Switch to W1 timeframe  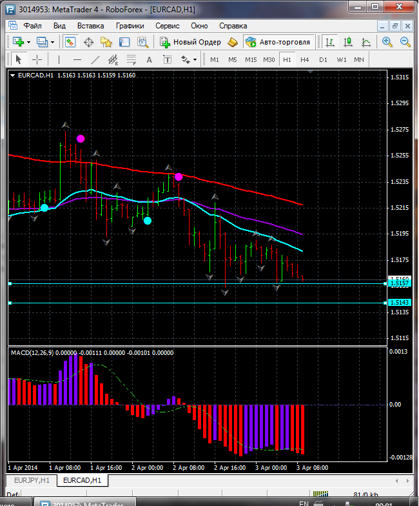[x=342, y=59]
